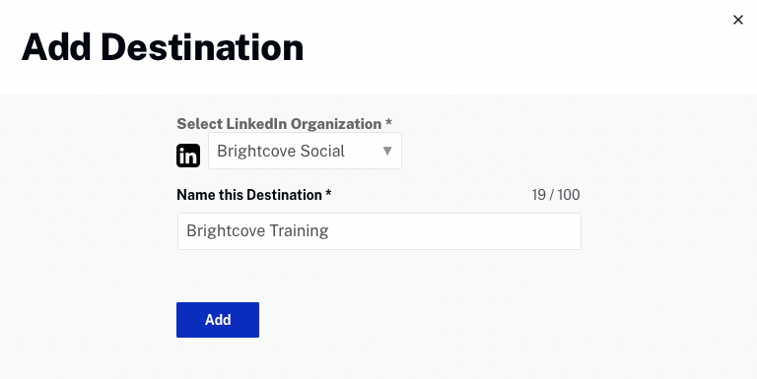757x379 pixels.
Task: Submit the destination with the blue Add button
Action: (x=218, y=320)
